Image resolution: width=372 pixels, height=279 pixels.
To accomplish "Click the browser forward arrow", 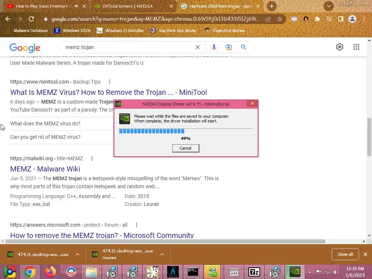I will coord(20,19).
